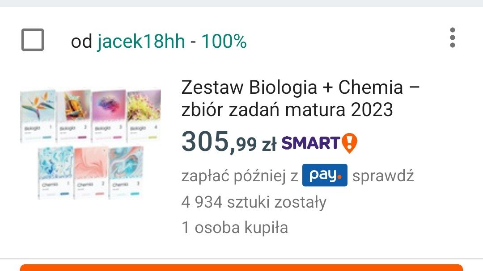This screenshot has width=483, height=271.
Task: Tap the zapłać później z text
Action: point(240,176)
